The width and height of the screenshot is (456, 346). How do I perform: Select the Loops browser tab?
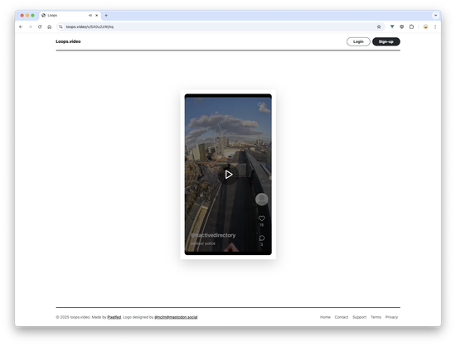(x=70, y=16)
